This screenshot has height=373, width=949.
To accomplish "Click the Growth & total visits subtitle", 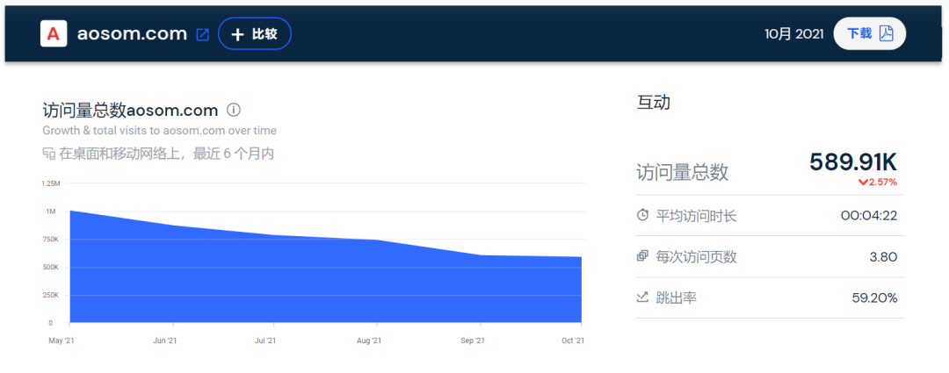I will (159, 131).
